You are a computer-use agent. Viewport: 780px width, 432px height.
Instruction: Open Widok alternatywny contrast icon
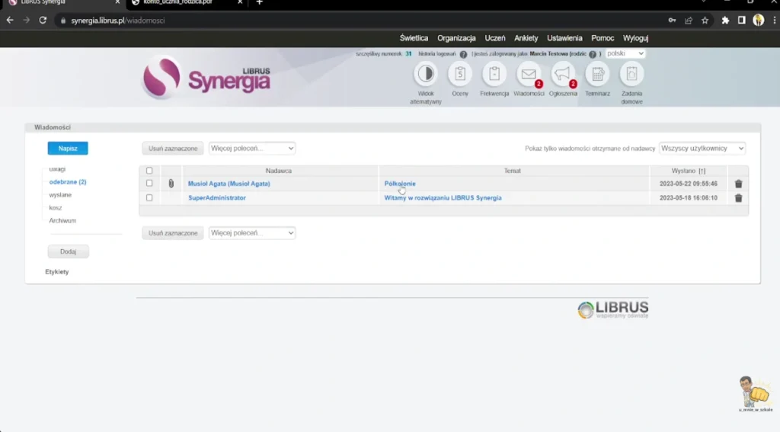[425, 74]
